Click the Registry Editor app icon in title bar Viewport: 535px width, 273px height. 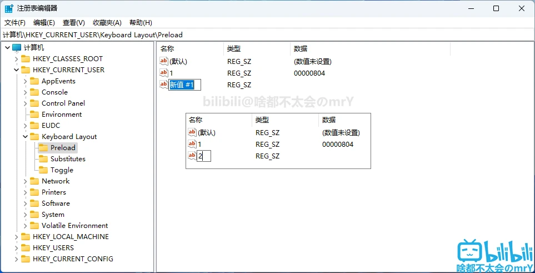[x=9, y=8]
